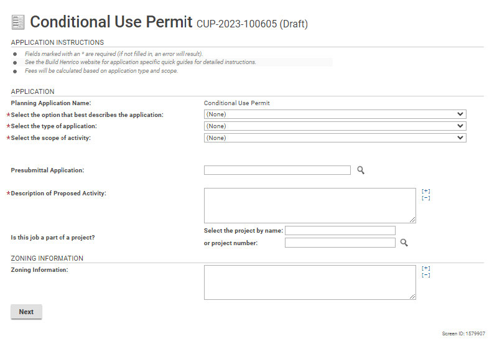Image resolution: width=492 pixels, height=354 pixels.
Task: Click the CUP-2023-100605 (Draft) permit number
Action: click(252, 24)
